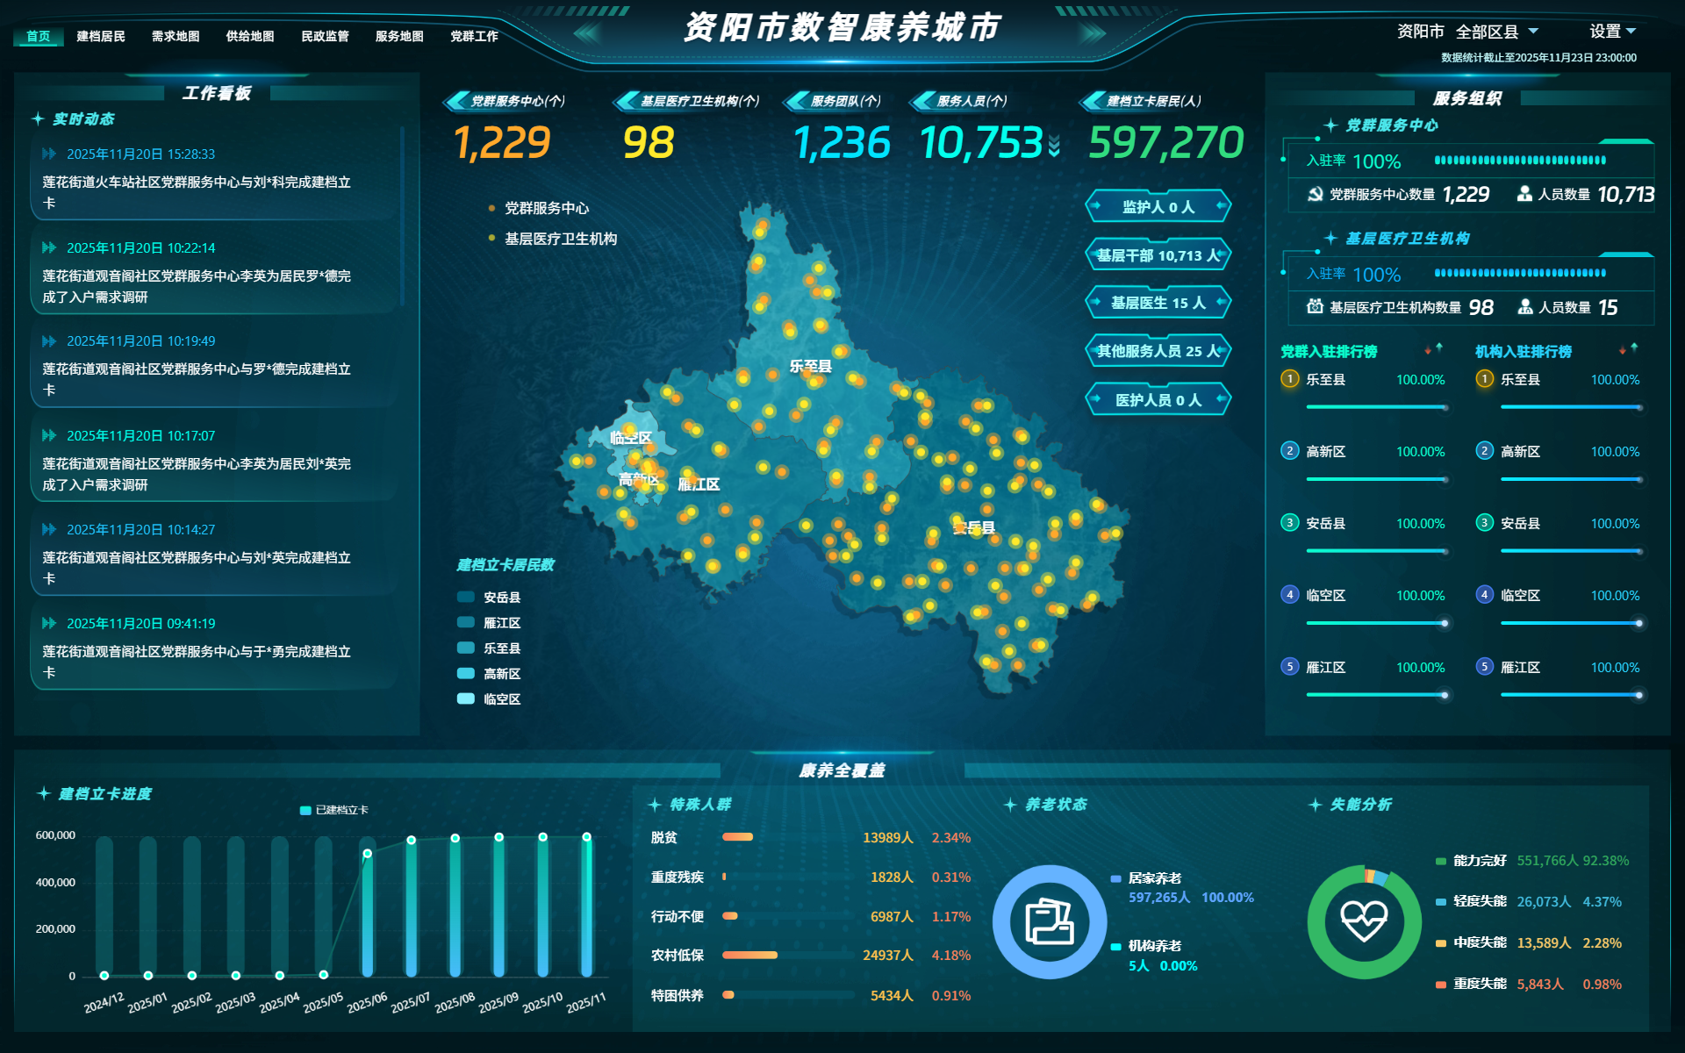Click the 乐至县 label on the map
Screen dimensions: 1685x1053
coord(810,367)
